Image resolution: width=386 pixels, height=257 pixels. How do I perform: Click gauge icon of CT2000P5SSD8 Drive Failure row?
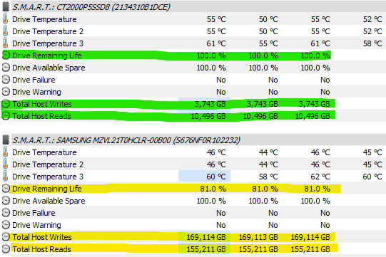6,80
